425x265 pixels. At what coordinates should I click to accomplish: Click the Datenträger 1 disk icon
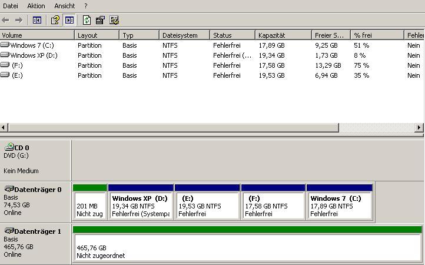coord(9,231)
